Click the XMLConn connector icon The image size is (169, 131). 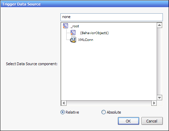(x=73, y=40)
